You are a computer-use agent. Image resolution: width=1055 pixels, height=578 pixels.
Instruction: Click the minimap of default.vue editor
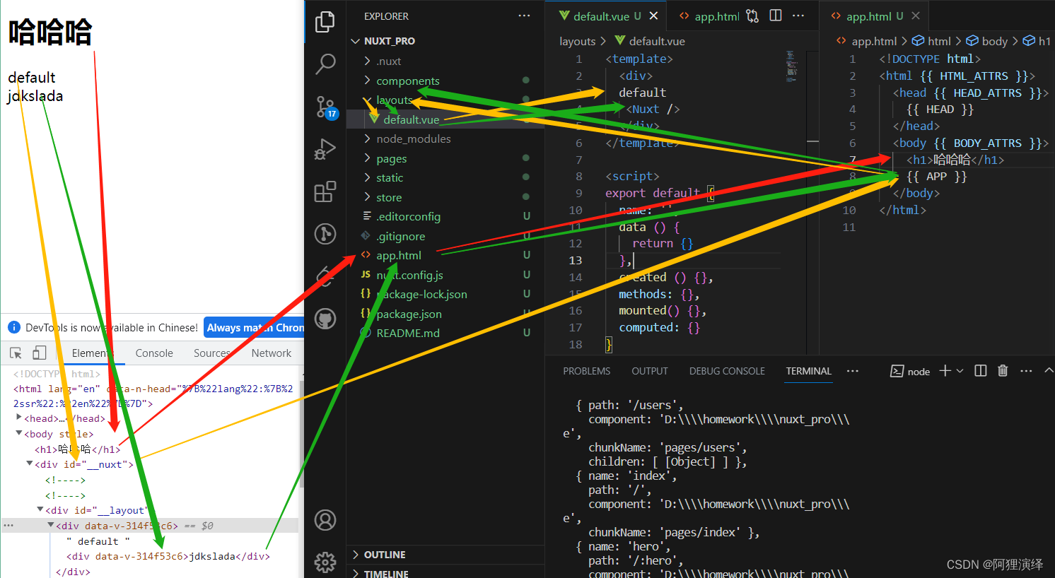pyautogui.click(x=791, y=66)
